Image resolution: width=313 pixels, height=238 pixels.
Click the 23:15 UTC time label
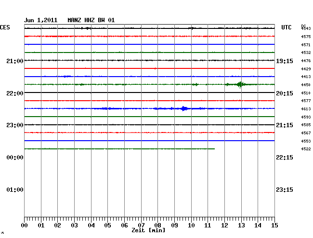point(284,190)
